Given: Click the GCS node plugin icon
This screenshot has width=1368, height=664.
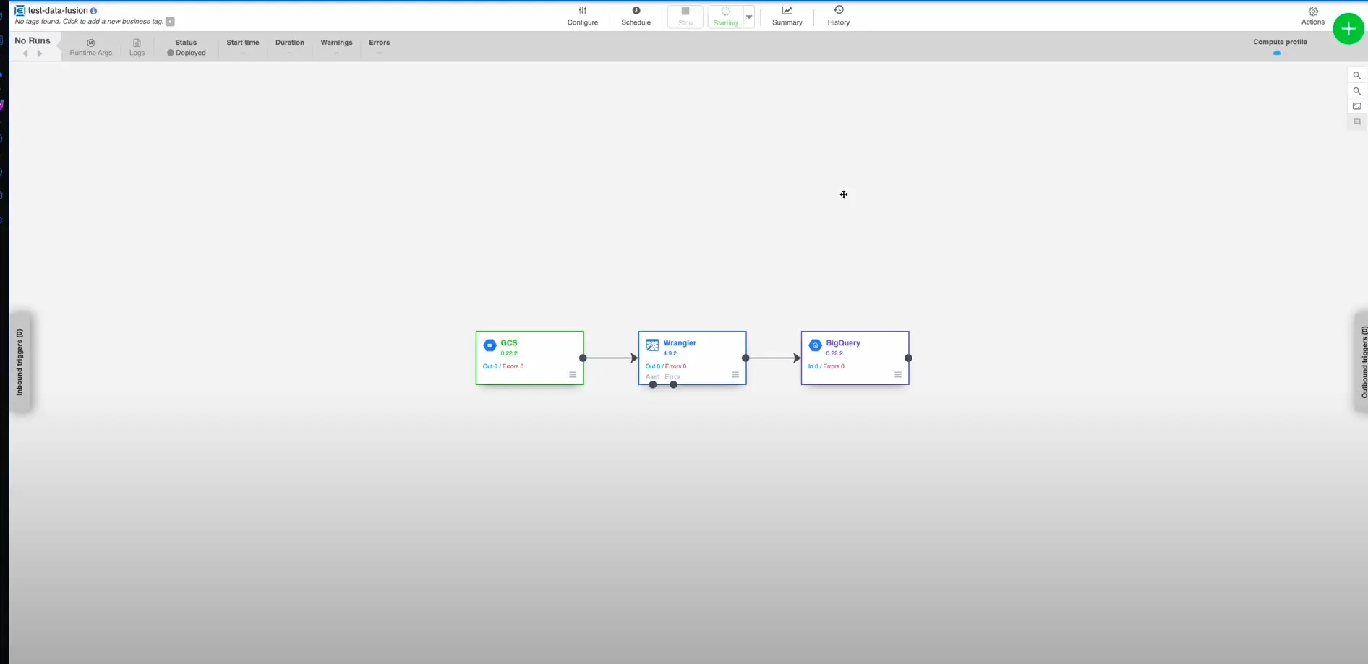Looking at the screenshot, I should [x=490, y=345].
